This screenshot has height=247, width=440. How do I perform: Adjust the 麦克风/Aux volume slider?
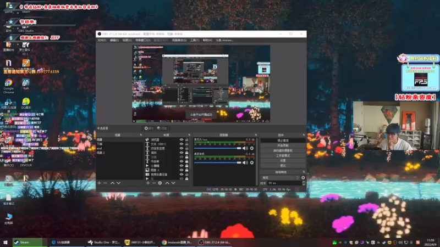[x=217, y=148]
